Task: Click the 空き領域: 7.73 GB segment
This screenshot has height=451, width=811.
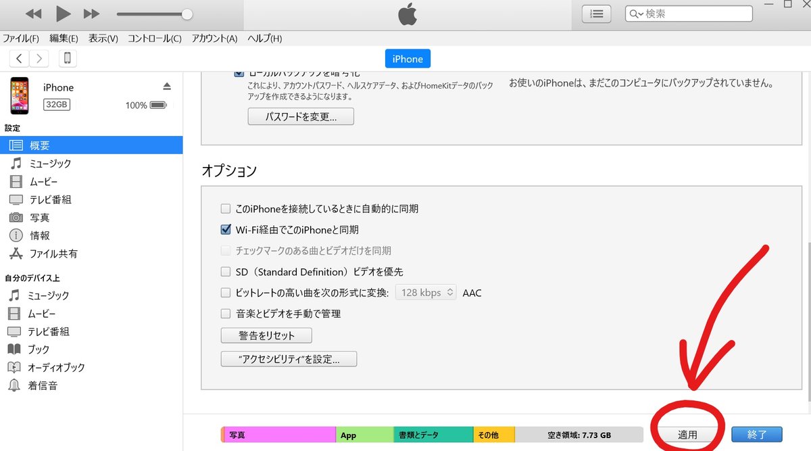Action: 579,435
